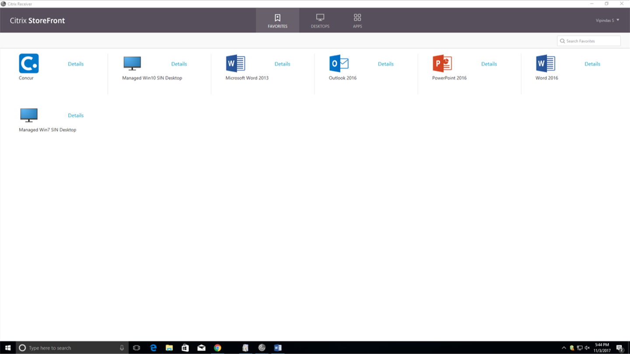View Details for PowerPoint 2016
This screenshot has width=630, height=354.
pos(489,64)
